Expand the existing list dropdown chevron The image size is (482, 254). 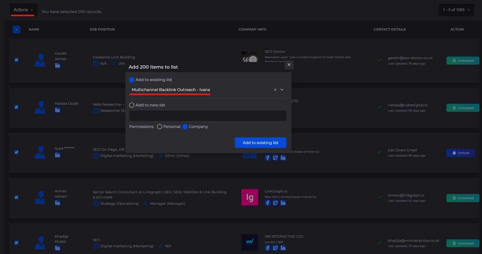pyautogui.click(x=282, y=90)
